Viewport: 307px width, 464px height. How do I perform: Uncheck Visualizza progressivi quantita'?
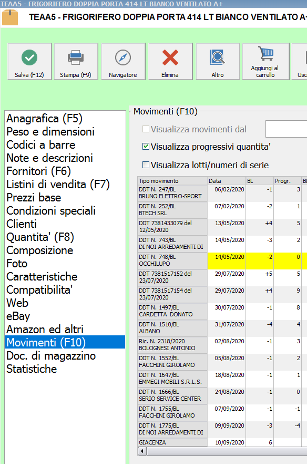146,147
